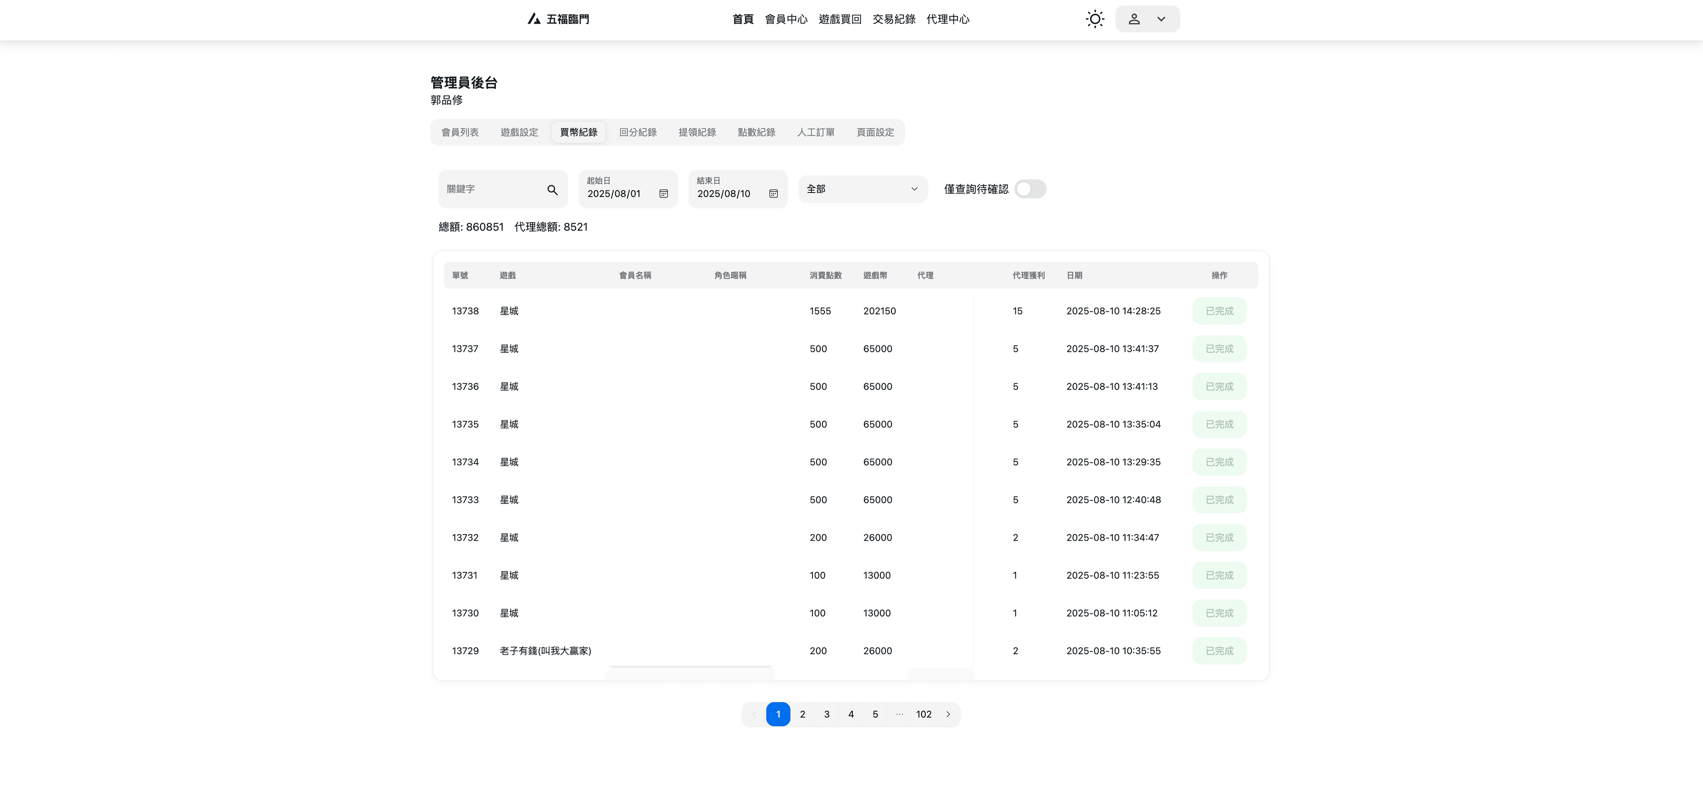Click game name 老子有錢(叫我大贏家)

[545, 651]
